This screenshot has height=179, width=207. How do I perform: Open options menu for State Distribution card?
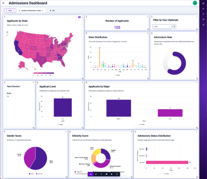(147, 33)
